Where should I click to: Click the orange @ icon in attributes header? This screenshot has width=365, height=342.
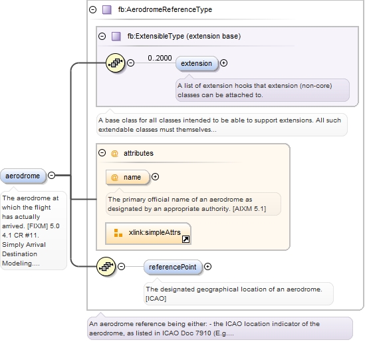[x=114, y=153]
